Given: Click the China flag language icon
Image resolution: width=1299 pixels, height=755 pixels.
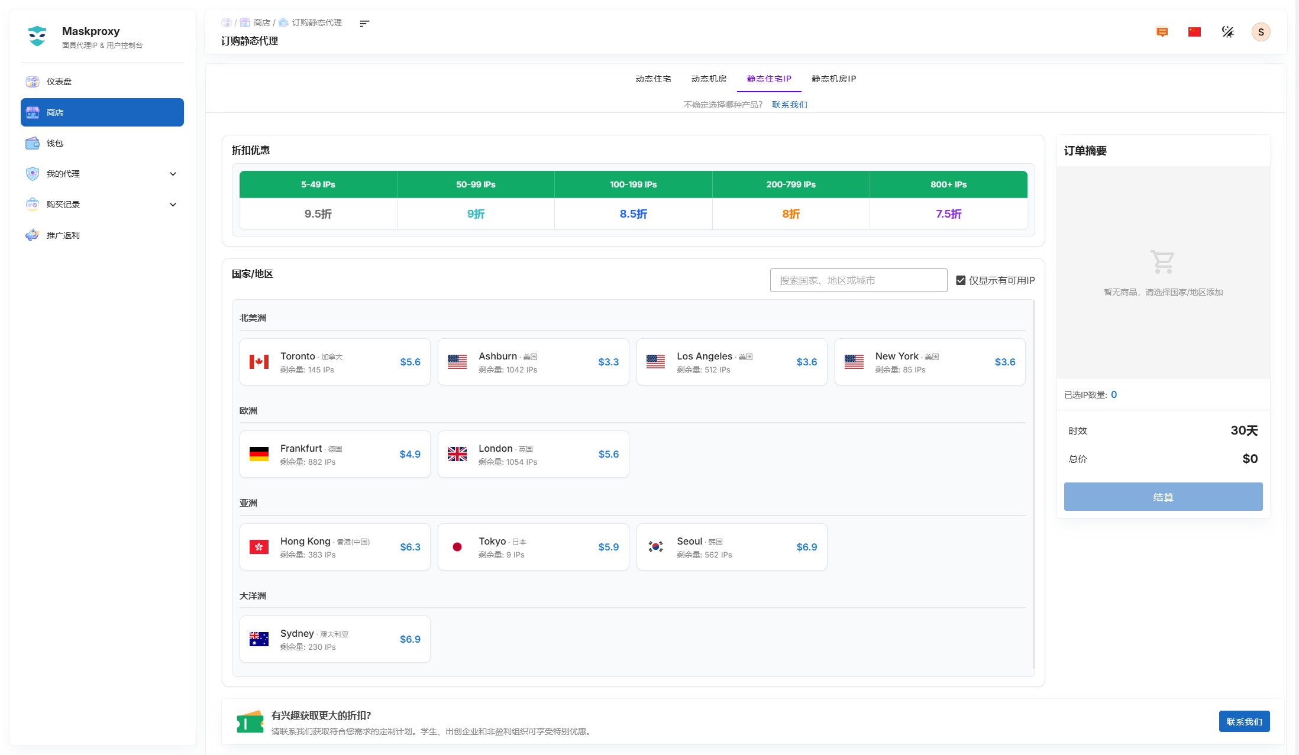Looking at the screenshot, I should pyautogui.click(x=1194, y=32).
